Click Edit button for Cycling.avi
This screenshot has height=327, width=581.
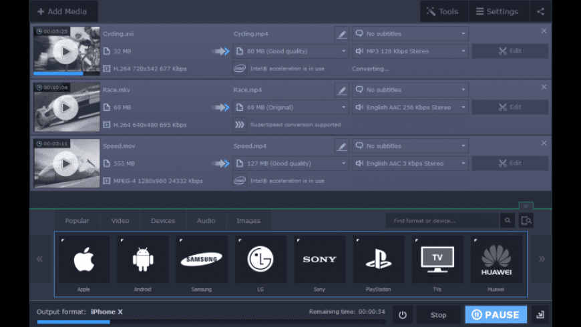(x=510, y=51)
